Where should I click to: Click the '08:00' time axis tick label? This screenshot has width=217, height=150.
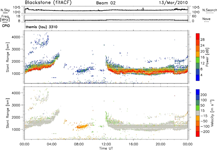(x=79, y=144)
